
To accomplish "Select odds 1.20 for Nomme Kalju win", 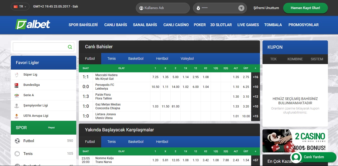I will (x=155, y=160).
